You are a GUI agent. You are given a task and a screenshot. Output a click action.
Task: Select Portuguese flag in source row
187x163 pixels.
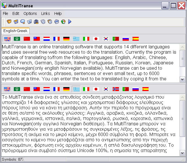(x=116, y=39)
